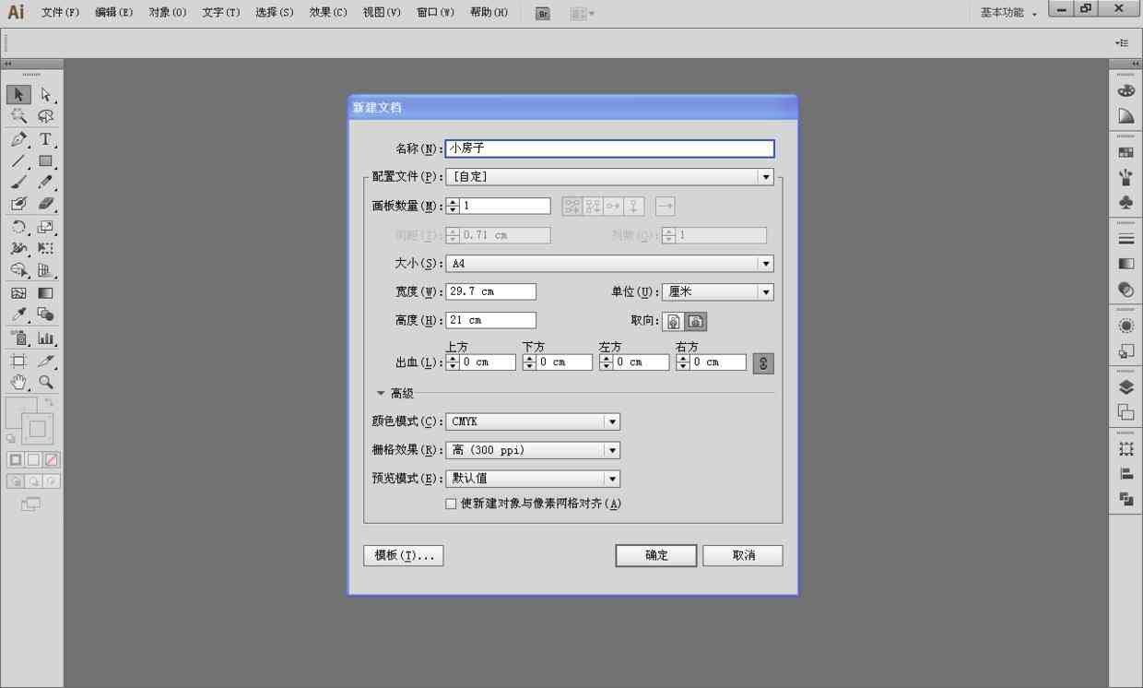Viewport: 1143px width, 688px height.
Task: Select the Gradient tool
Action: pos(46,293)
